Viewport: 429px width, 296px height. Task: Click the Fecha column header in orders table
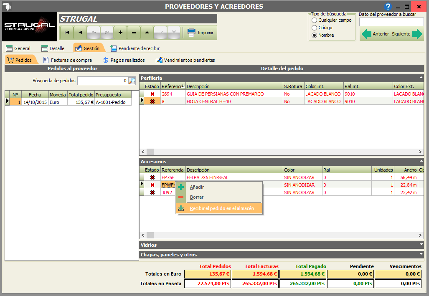[35, 95]
